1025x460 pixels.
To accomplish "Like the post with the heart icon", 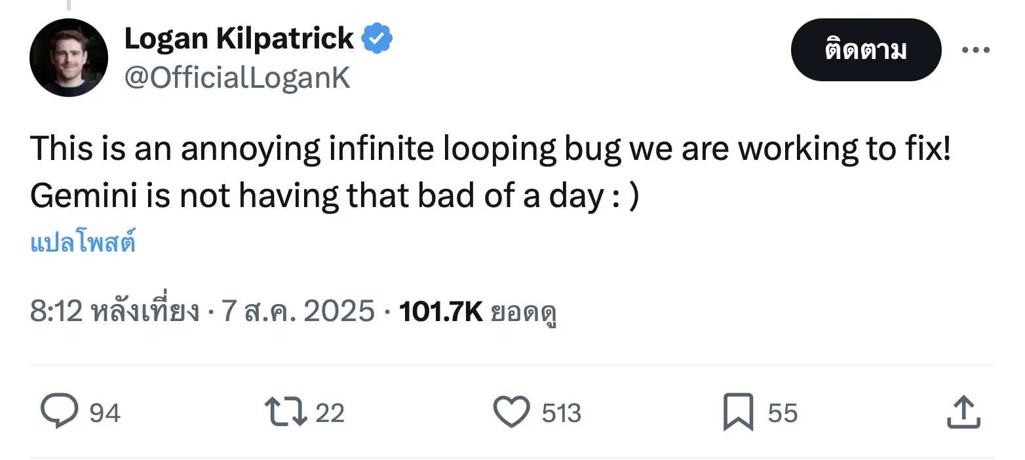I will point(511,413).
